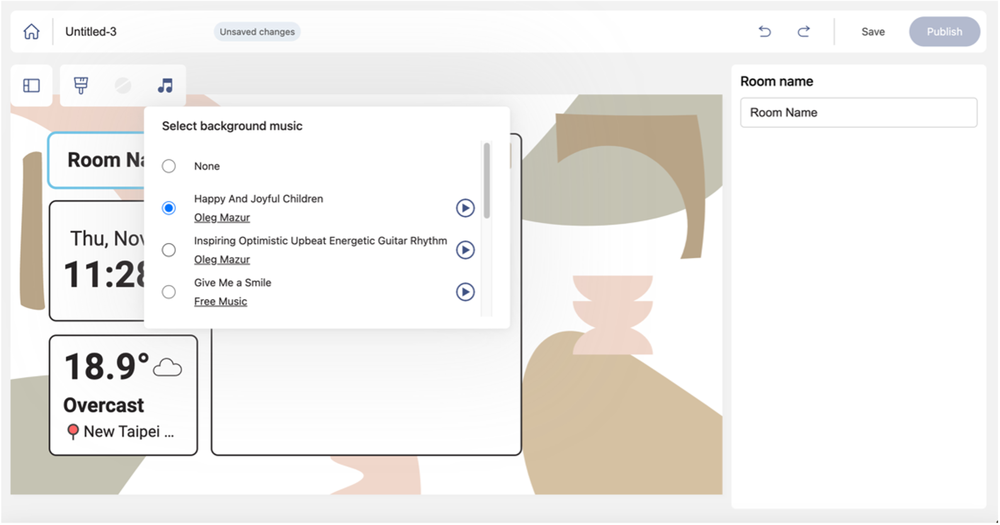Click the music list scrollbar
The image size is (1000, 525).
click(x=487, y=181)
